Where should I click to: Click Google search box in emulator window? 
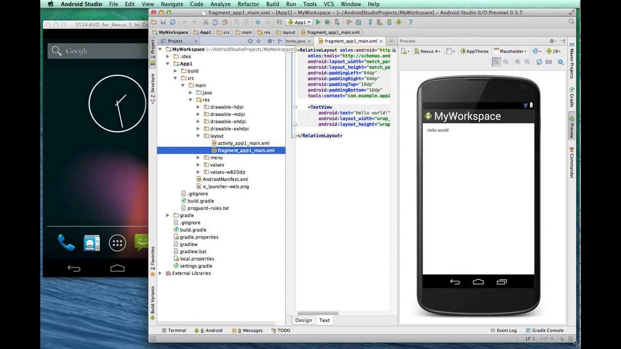pos(97,51)
